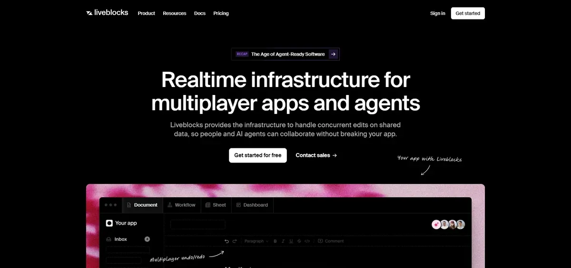The image size is (571, 268).
Task: Open the Pricing page
Action: click(221, 13)
